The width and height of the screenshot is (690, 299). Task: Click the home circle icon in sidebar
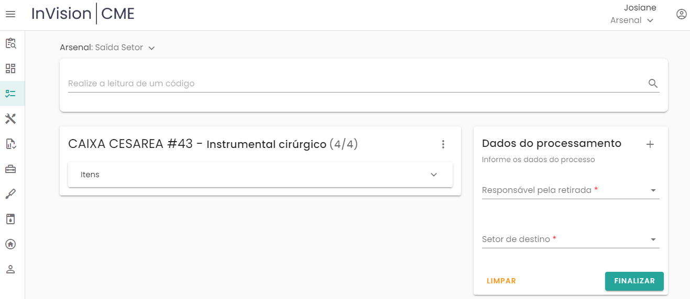click(10, 244)
